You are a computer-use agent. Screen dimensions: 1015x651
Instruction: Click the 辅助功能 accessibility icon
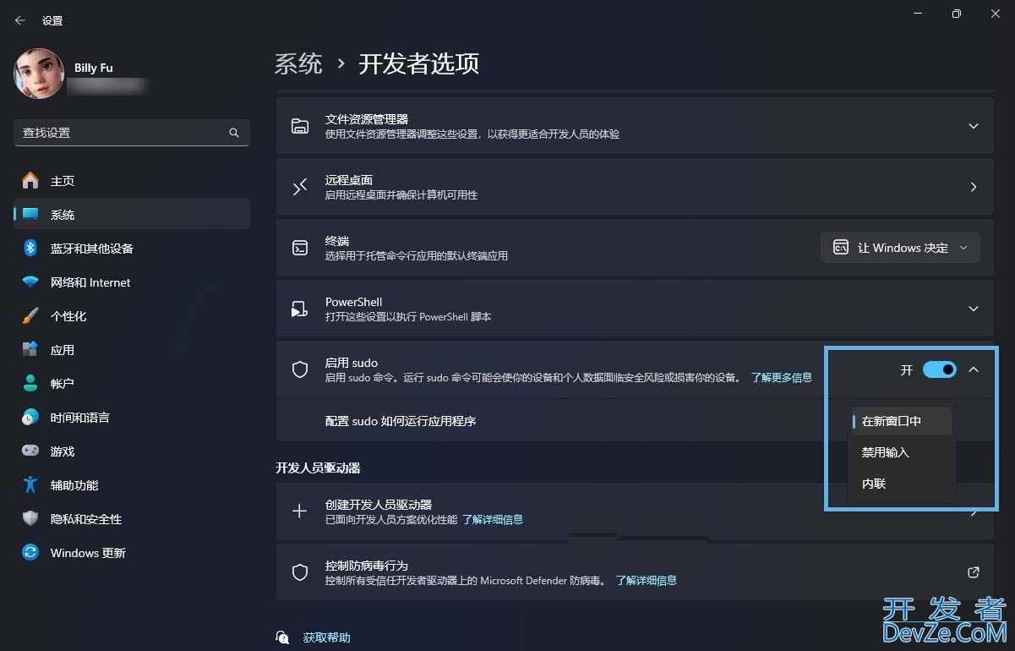(30, 484)
